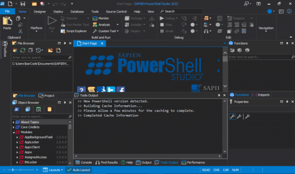Image resolution: width=295 pixels, height=174 pixels.
Task: Click the help question mark icon on Start Page
Action: 81,89
